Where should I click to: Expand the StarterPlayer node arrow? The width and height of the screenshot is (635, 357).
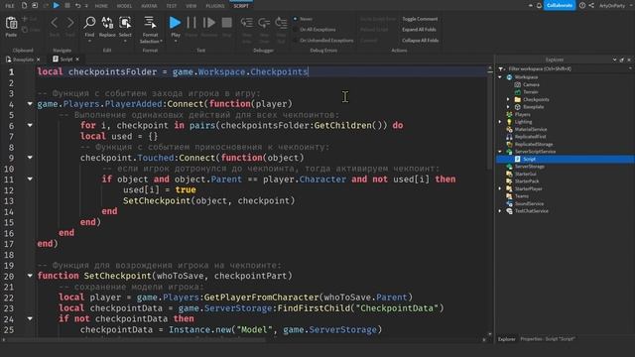500,188
